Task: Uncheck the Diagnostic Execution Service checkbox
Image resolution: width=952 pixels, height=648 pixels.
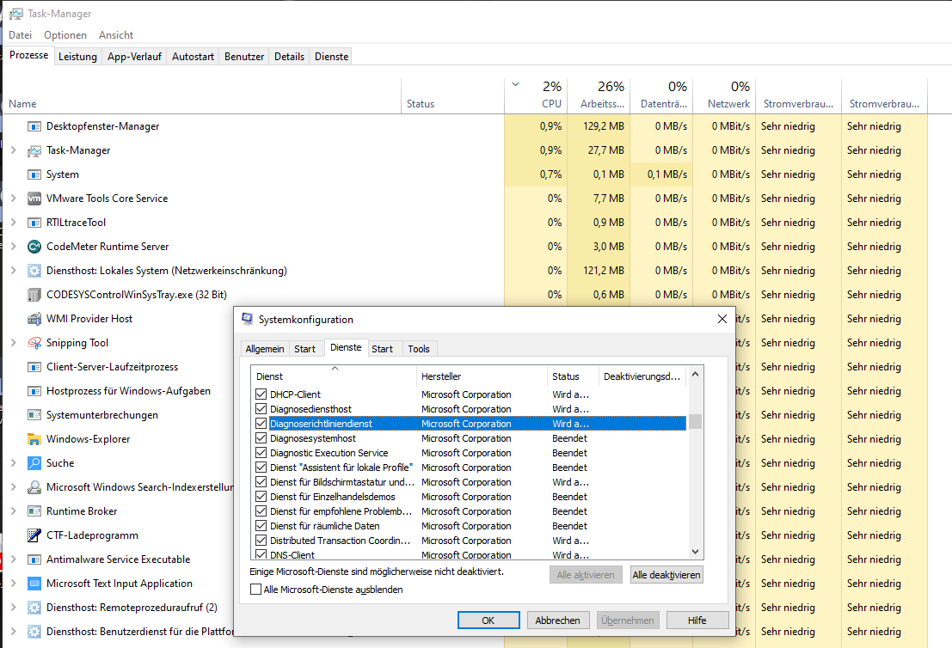Action: (x=261, y=453)
